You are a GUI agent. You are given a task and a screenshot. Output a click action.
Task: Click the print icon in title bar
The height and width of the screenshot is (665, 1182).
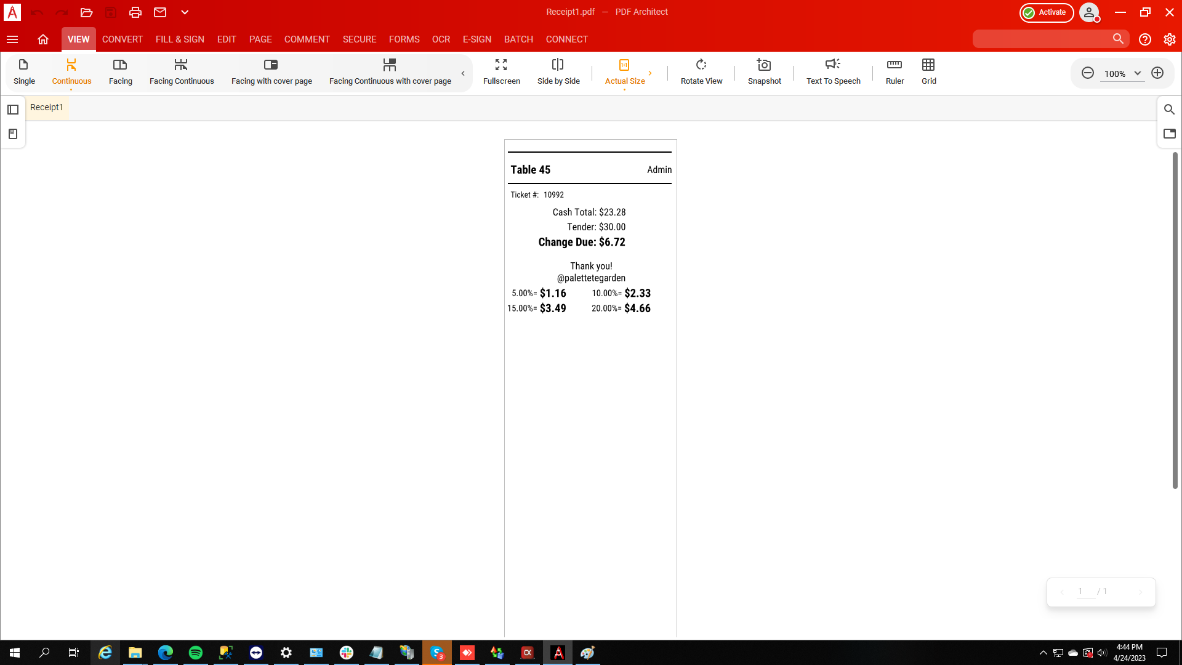pyautogui.click(x=135, y=12)
